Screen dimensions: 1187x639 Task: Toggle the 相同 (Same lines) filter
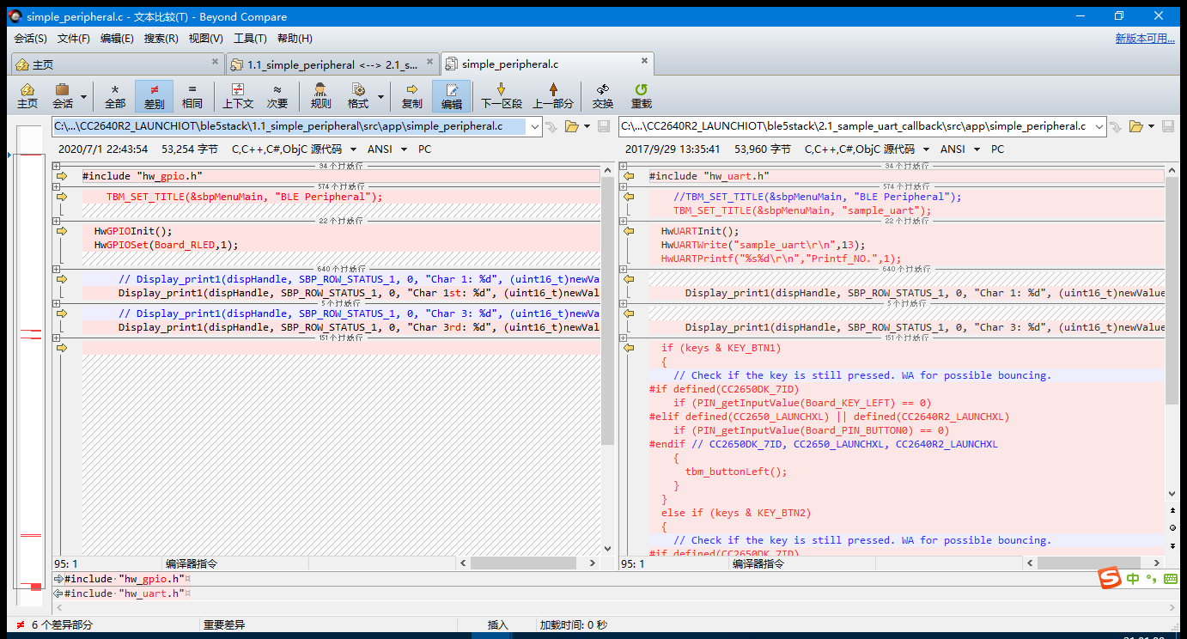(x=192, y=95)
